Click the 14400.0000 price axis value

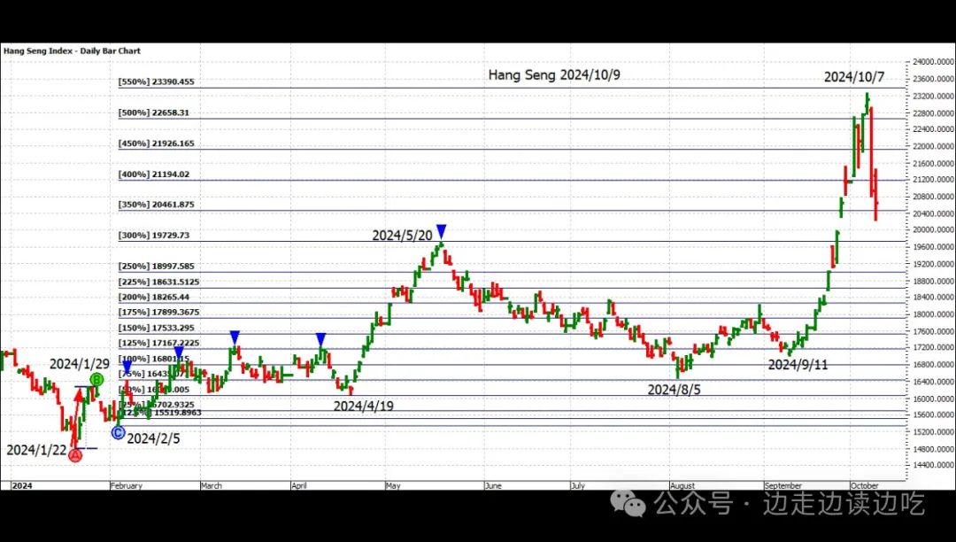pyautogui.click(x=934, y=465)
